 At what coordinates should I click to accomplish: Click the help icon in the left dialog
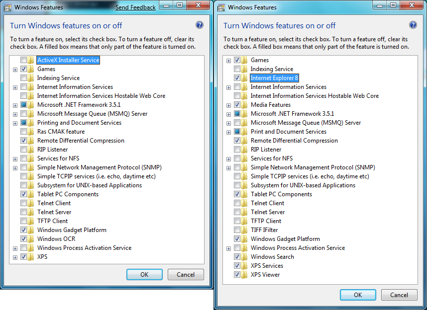[x=200, y=25]
